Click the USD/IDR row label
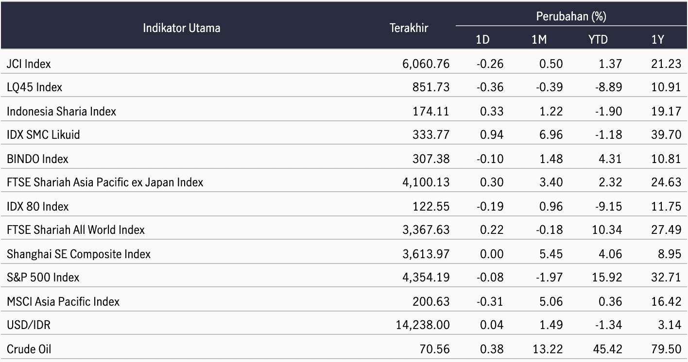Screen dimensions: 688x362 pyautogui.click(x=29, y=325)
